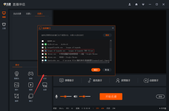Click the horizontal scroll-right arrow
This screenshot has height=111, width=169.
click(108, 62)
